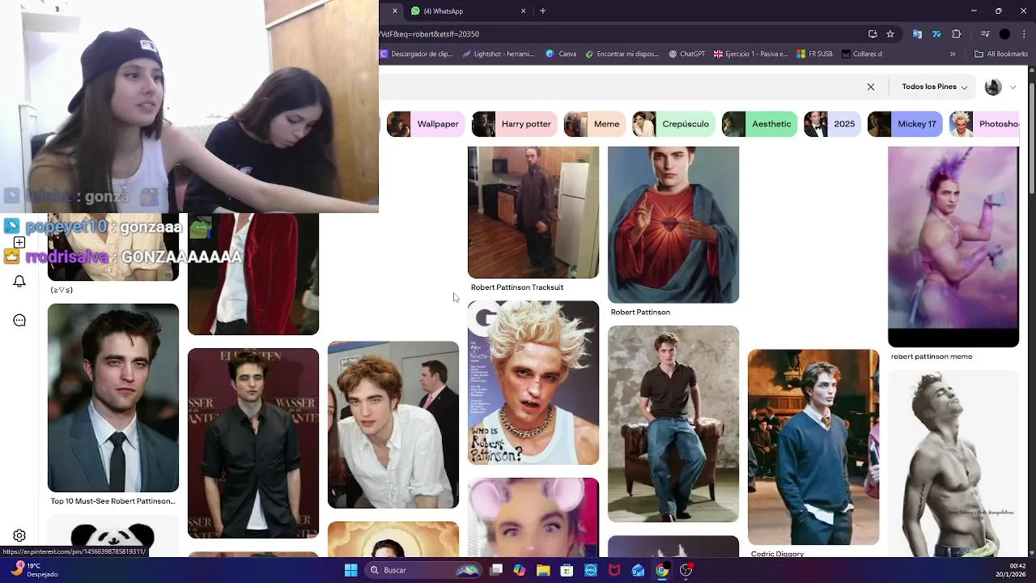The image size is (1036, 583).
Task: Open the 'Encontrar mi dispos...' bookmark
Action: [622, 54]
